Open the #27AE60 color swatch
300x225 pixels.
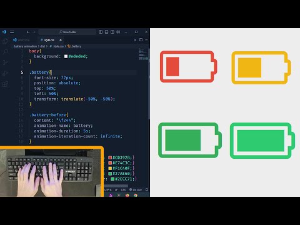[x=110, y=174]
